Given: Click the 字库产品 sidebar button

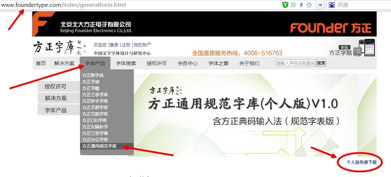Looking at the screenshot, I should pos(58,110).
